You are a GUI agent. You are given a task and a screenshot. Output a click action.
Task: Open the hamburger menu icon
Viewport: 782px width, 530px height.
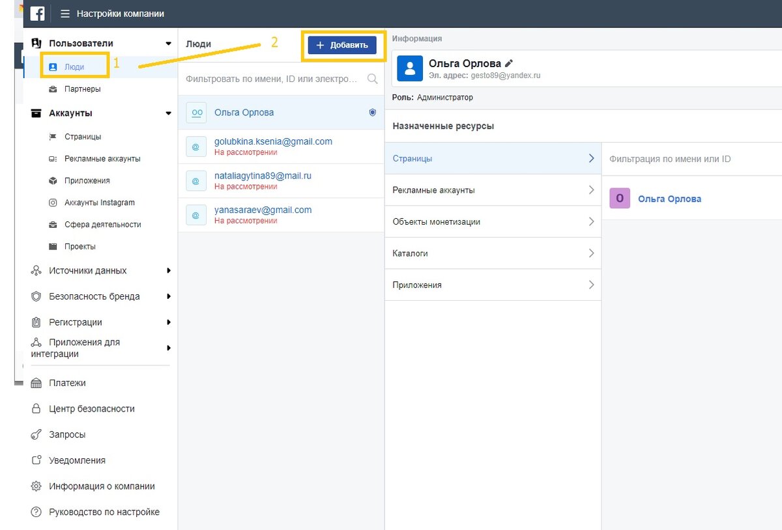65,14
